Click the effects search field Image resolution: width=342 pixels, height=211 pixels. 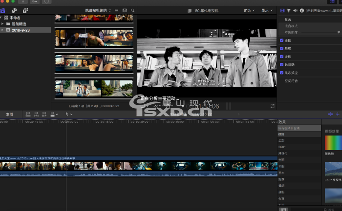click(316, 210)
